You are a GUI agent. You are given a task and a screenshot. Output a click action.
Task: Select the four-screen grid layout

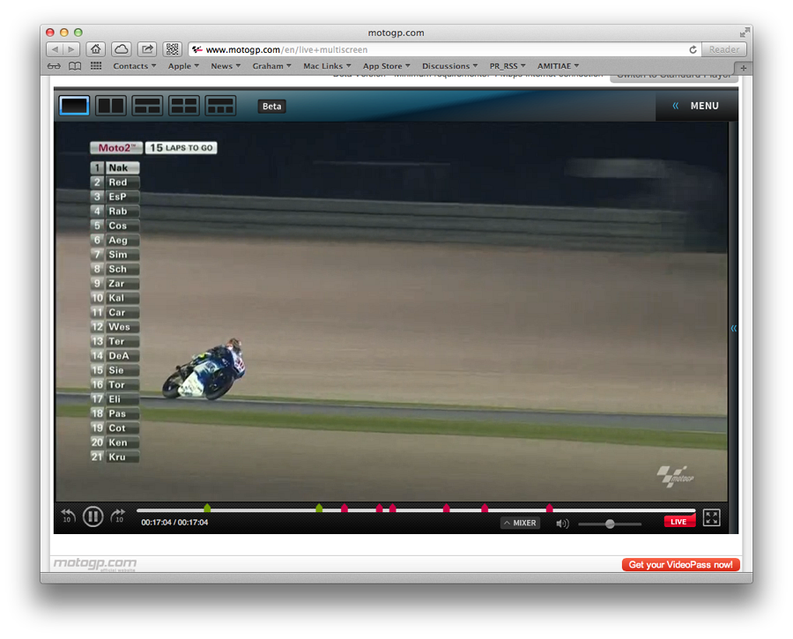[x=183, y=106]
